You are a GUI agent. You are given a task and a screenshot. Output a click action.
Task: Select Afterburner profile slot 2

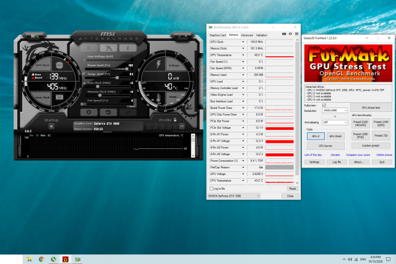(155, 126)
